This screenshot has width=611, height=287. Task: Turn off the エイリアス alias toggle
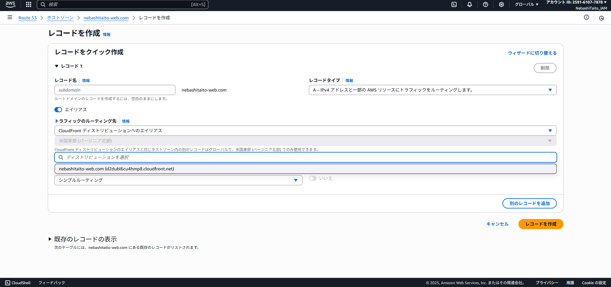(x=58, y=110)
